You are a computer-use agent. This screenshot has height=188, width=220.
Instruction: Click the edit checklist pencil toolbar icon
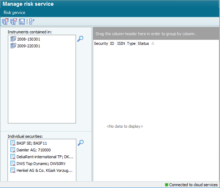(32, 22)
